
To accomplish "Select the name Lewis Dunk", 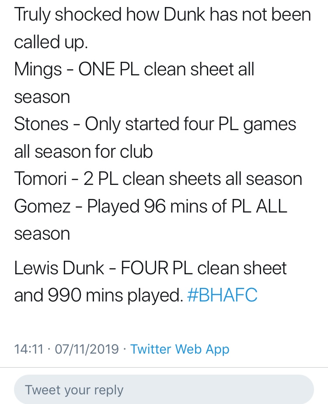I will coord(59,268).
